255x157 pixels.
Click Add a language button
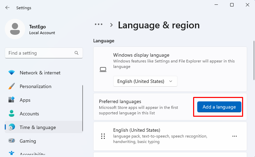[219, 107]
